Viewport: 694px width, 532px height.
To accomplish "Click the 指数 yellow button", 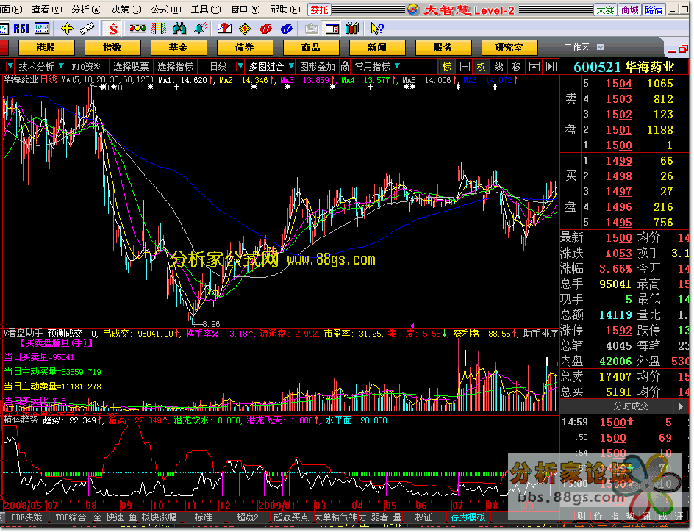I will tap(112, 47).
